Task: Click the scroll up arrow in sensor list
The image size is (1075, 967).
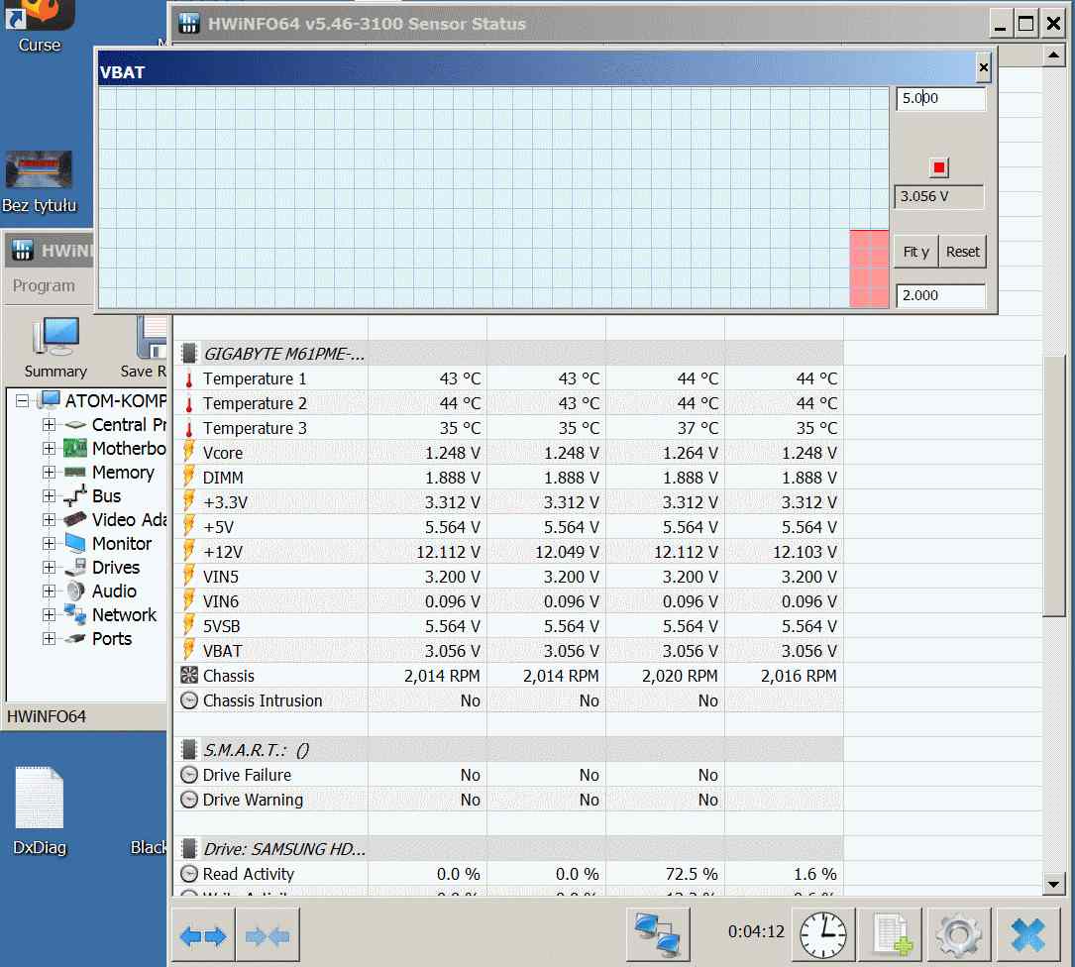Action: pyautogui.click(x=1053, y=54)
